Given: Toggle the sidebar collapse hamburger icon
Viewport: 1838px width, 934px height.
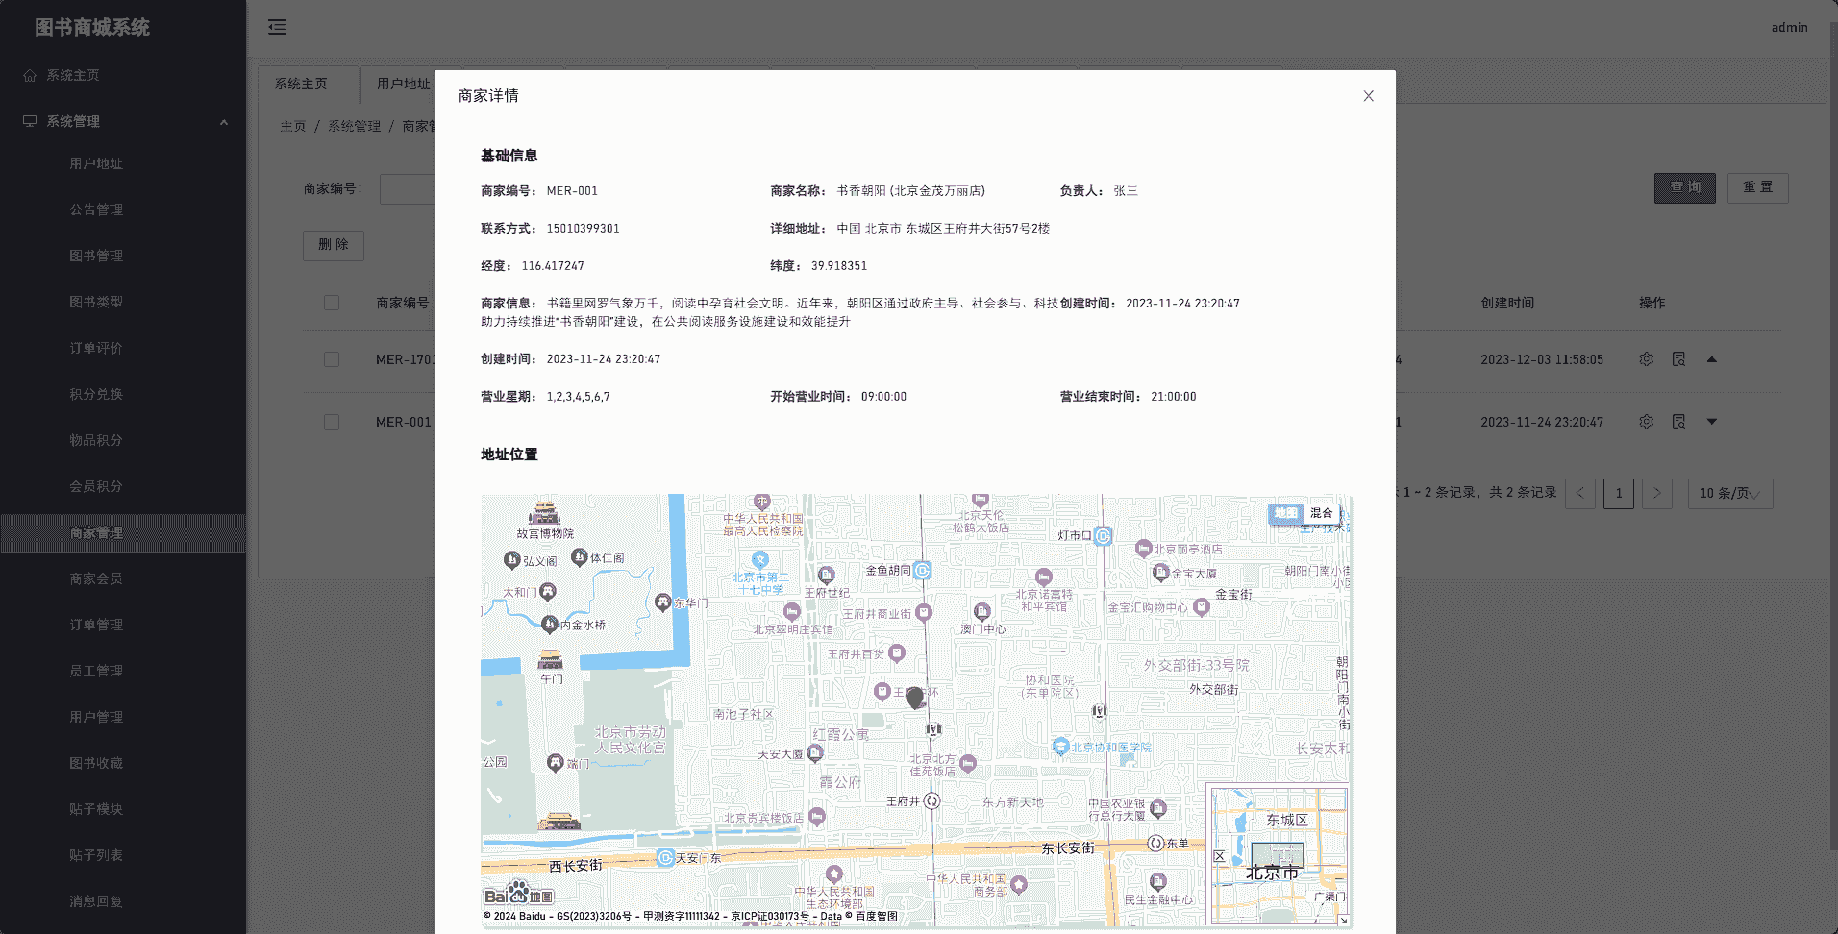Looking at the screenshot, I should click(277, 27).
